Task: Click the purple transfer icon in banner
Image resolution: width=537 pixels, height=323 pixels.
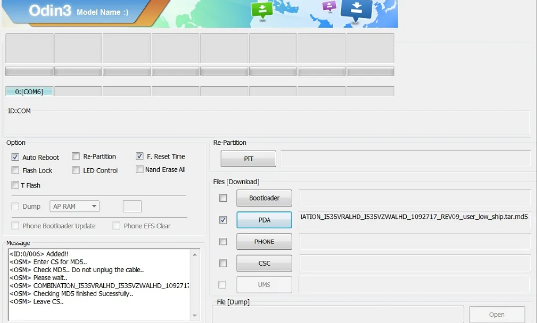Action: pos(329,6)
